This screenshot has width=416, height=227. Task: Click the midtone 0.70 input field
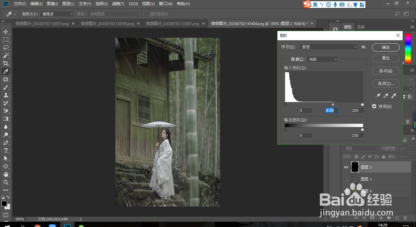coord(332,110)
